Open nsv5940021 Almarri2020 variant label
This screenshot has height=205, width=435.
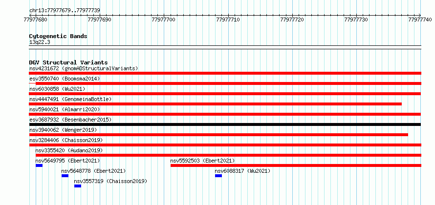coord(65,109)
